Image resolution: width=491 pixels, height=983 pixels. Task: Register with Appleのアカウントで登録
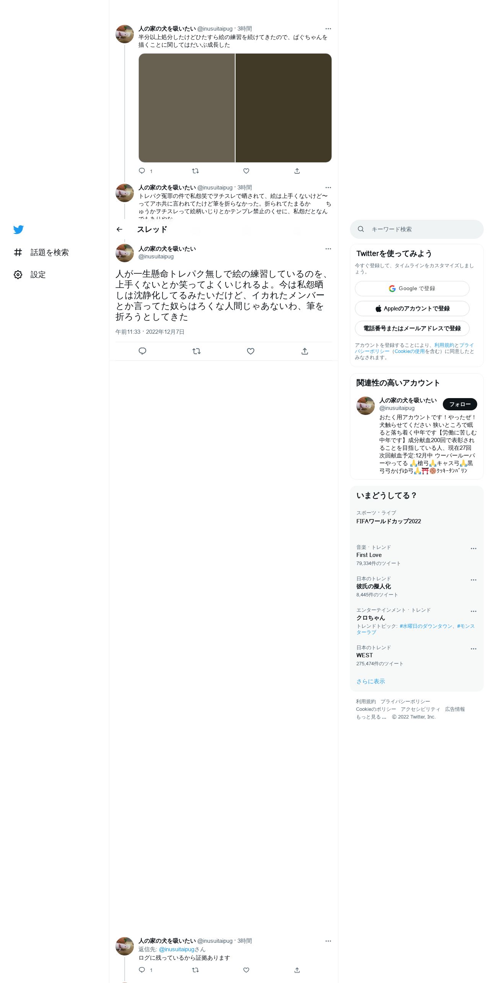pyautogui.click(x=412, y=309)
